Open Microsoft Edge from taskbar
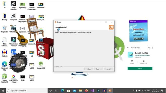This screenshot has height=93, width=166. click(63, 91)
